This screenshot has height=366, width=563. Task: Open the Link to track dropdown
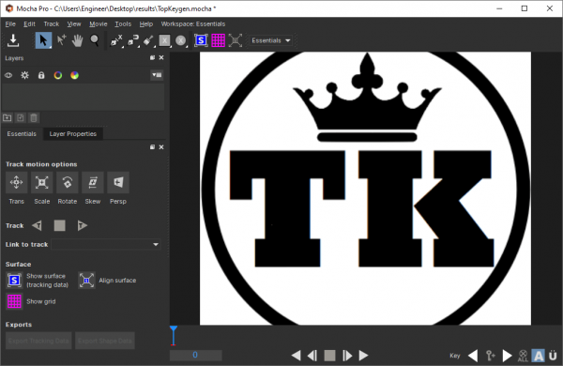pyautogui.click(x=106, y=244)
